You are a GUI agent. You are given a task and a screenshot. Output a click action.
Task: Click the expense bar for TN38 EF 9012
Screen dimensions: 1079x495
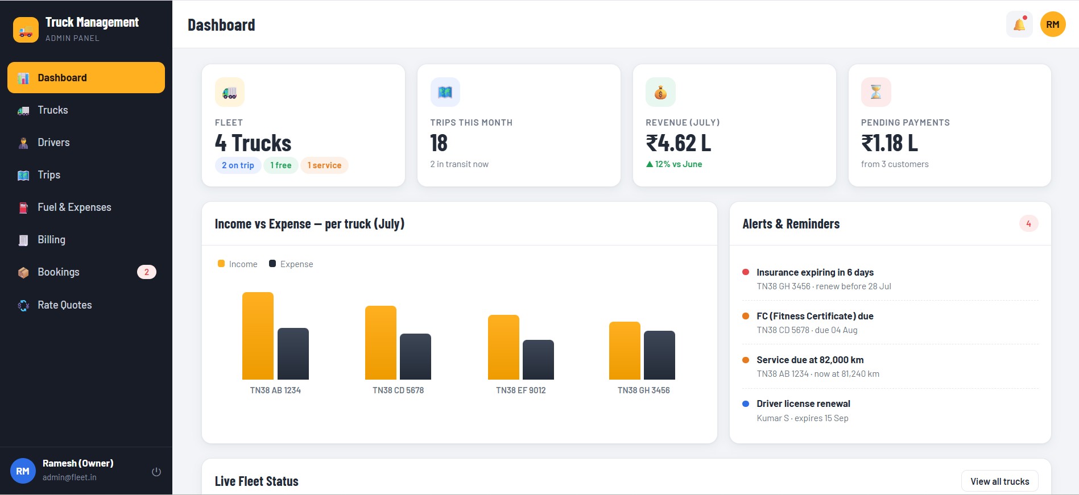coord(538,360)
